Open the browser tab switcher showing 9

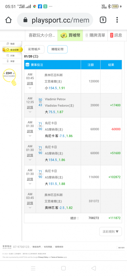[x=103, y=20]
